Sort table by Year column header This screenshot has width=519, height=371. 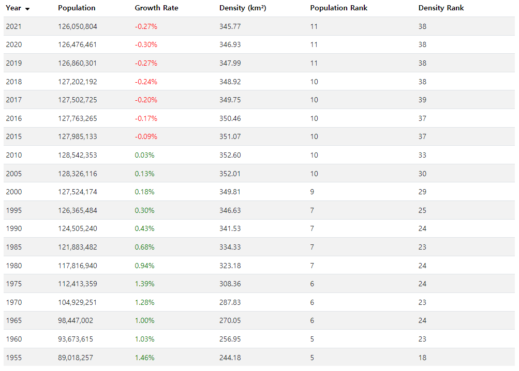(x=13, y=8)
